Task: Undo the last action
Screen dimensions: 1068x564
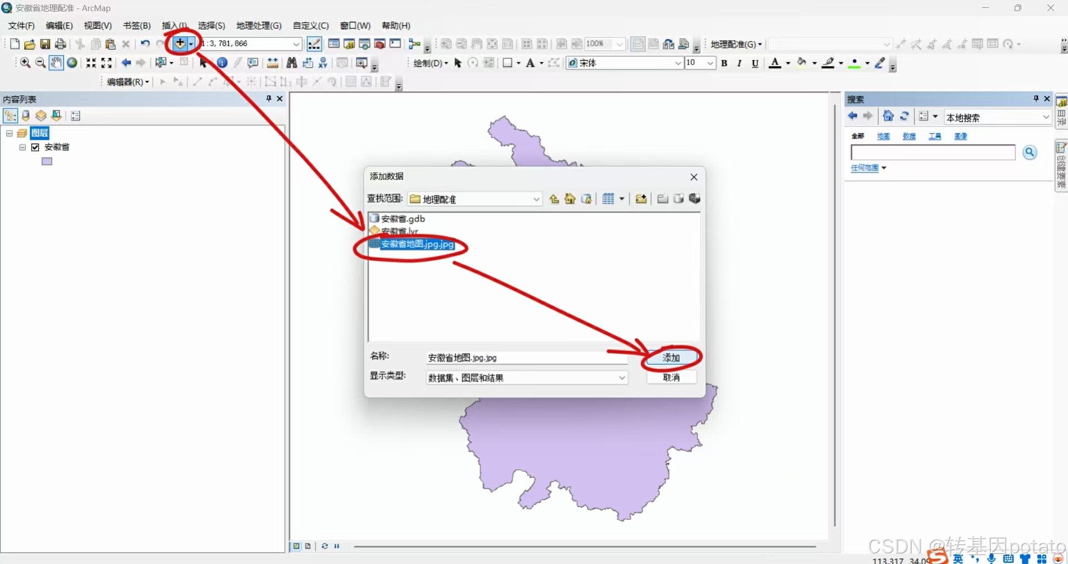Action: click(x=145, y=44)
